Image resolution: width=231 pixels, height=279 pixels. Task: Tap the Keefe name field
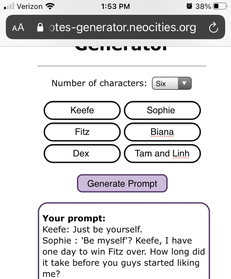coord(82,110)
